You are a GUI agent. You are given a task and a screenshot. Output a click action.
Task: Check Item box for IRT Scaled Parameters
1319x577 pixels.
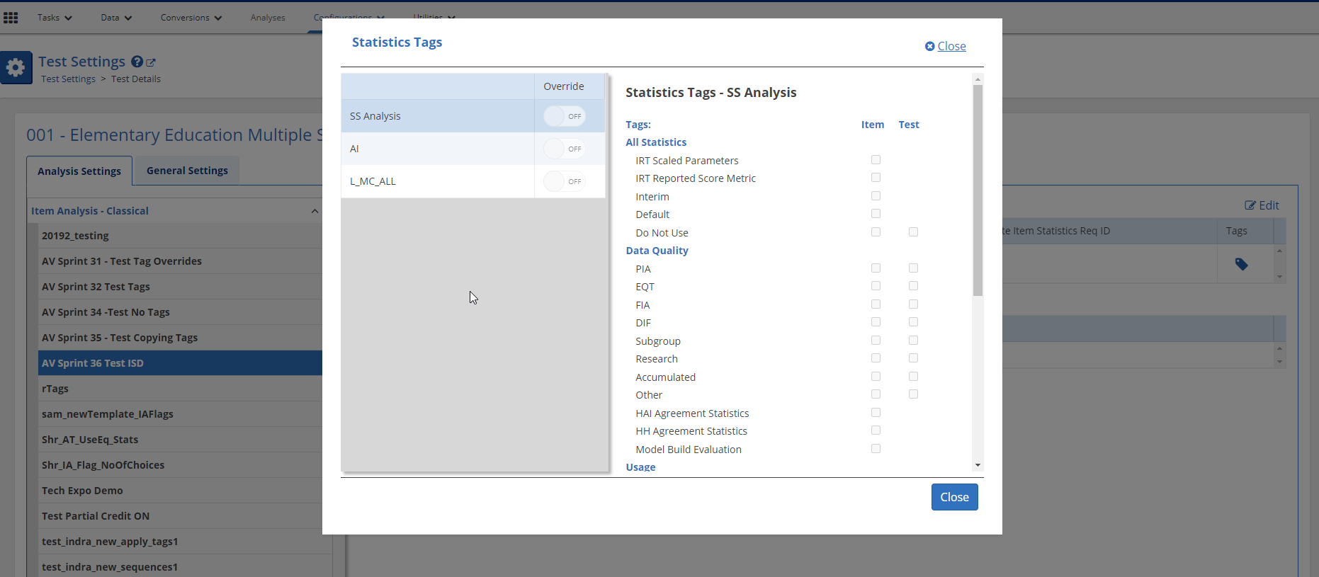click(876, 160)
